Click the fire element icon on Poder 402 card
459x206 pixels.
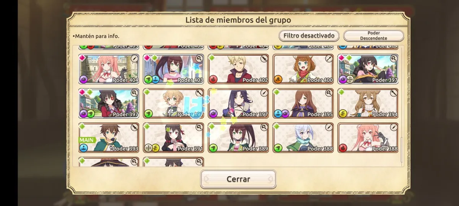213,79
